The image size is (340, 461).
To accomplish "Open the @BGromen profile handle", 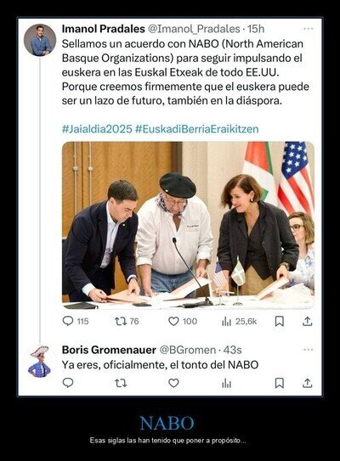I will coord(188,350).
